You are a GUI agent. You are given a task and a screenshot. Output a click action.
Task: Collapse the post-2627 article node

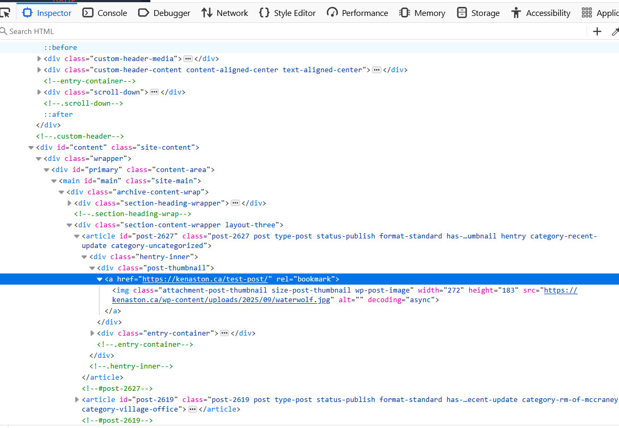coord(77,236)
